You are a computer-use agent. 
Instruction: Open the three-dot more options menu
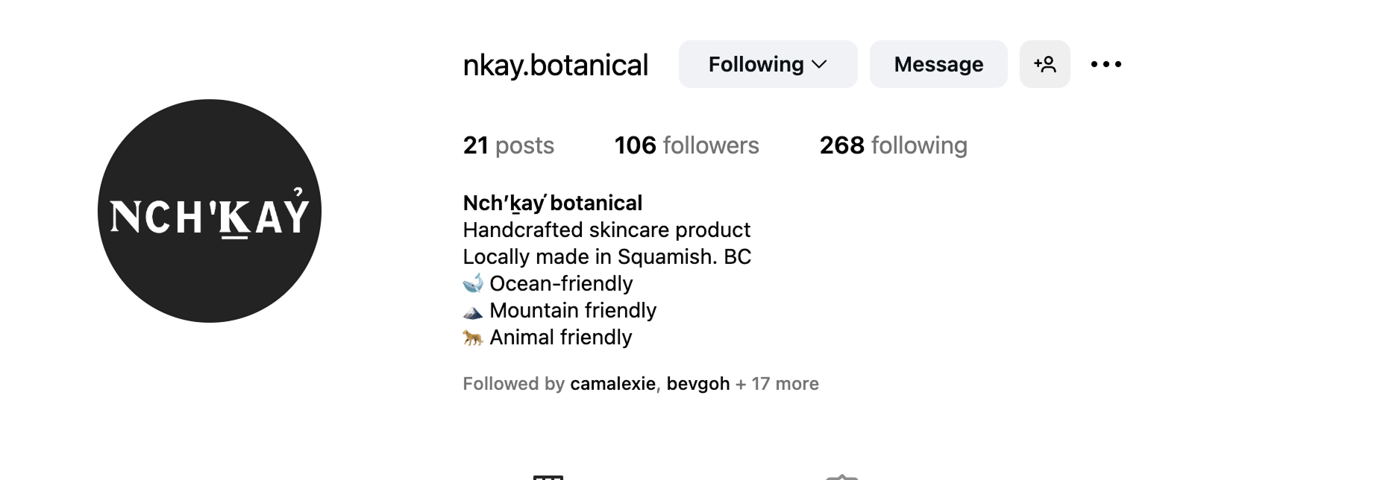tap(1106, 64)
